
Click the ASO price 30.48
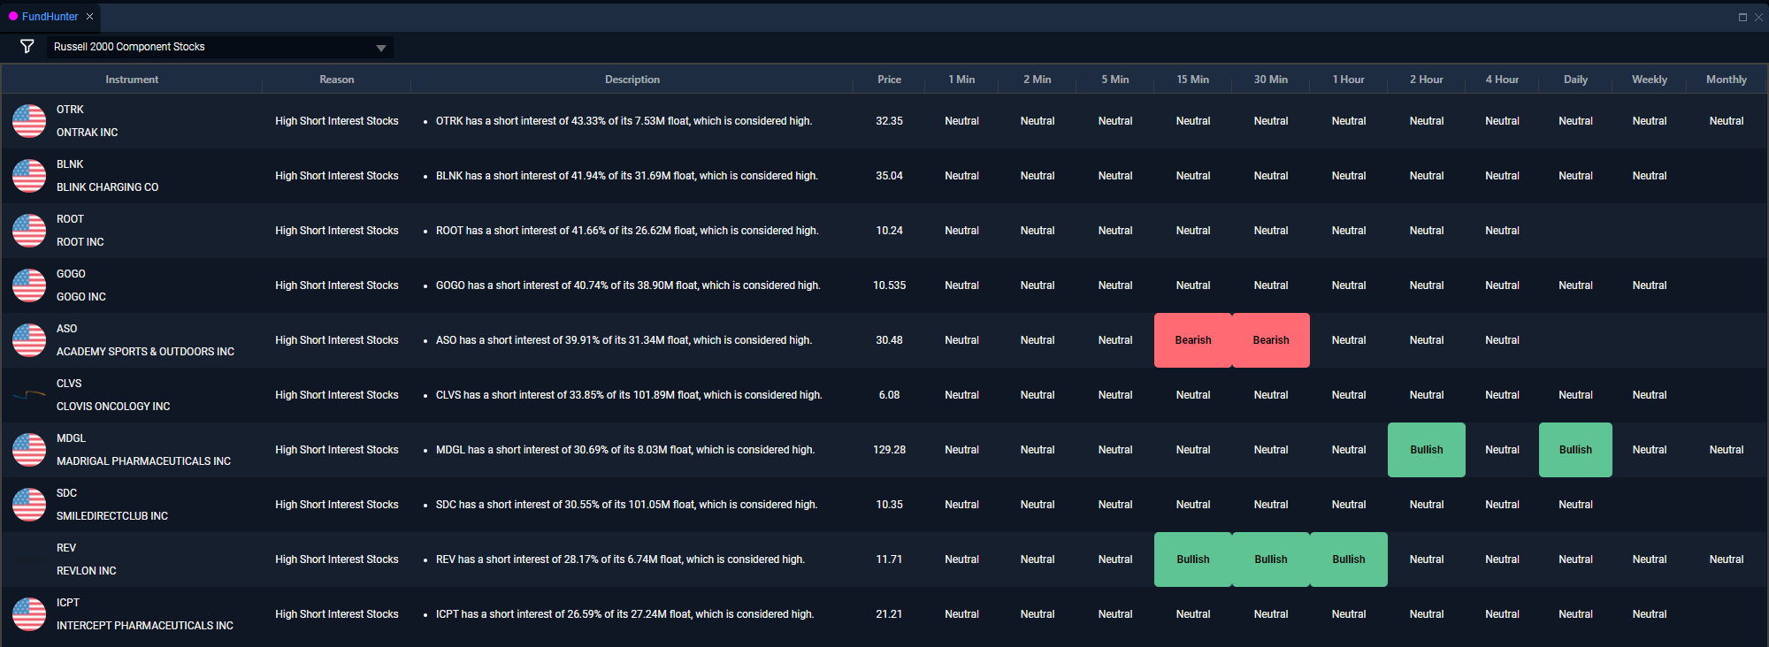889,340
